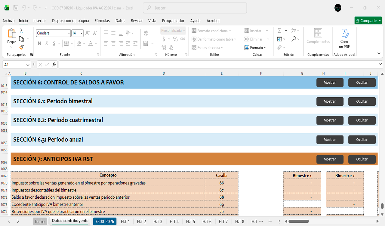This screenshot has width=385, height=226.
Task: Switch to the F300-2026 sheet tab
Action: tap(105, 221)
